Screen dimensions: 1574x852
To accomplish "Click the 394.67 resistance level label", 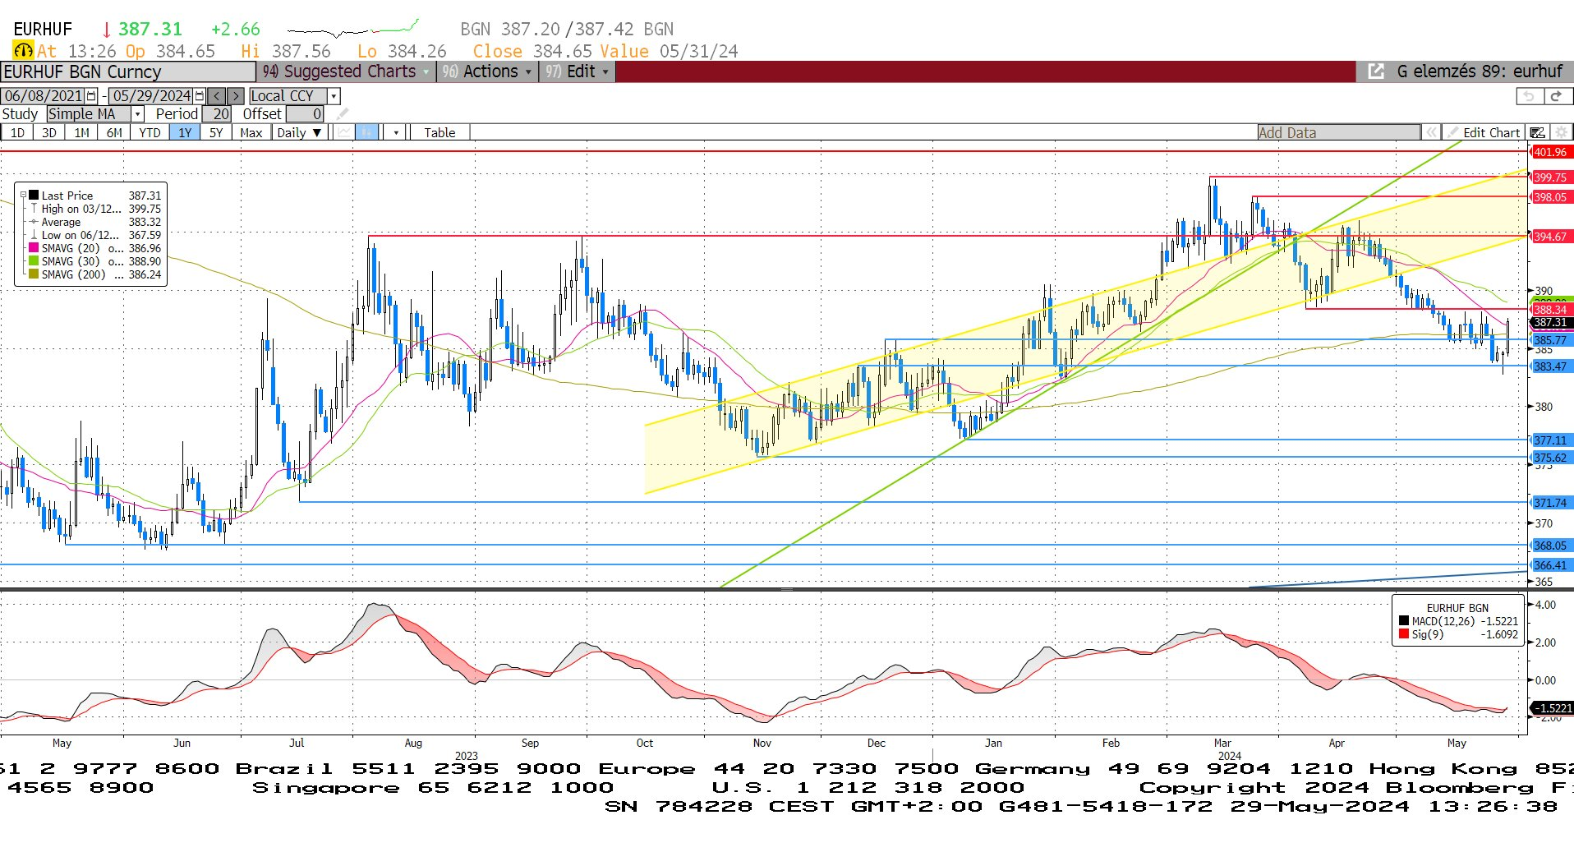I will pos(1551,237).
